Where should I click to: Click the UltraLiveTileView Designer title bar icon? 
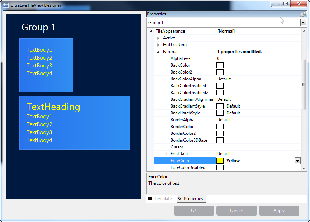6,5
